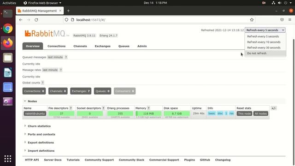
Task: Open Terminal from the Ubuntu dock
Action: tap(8, 13)
